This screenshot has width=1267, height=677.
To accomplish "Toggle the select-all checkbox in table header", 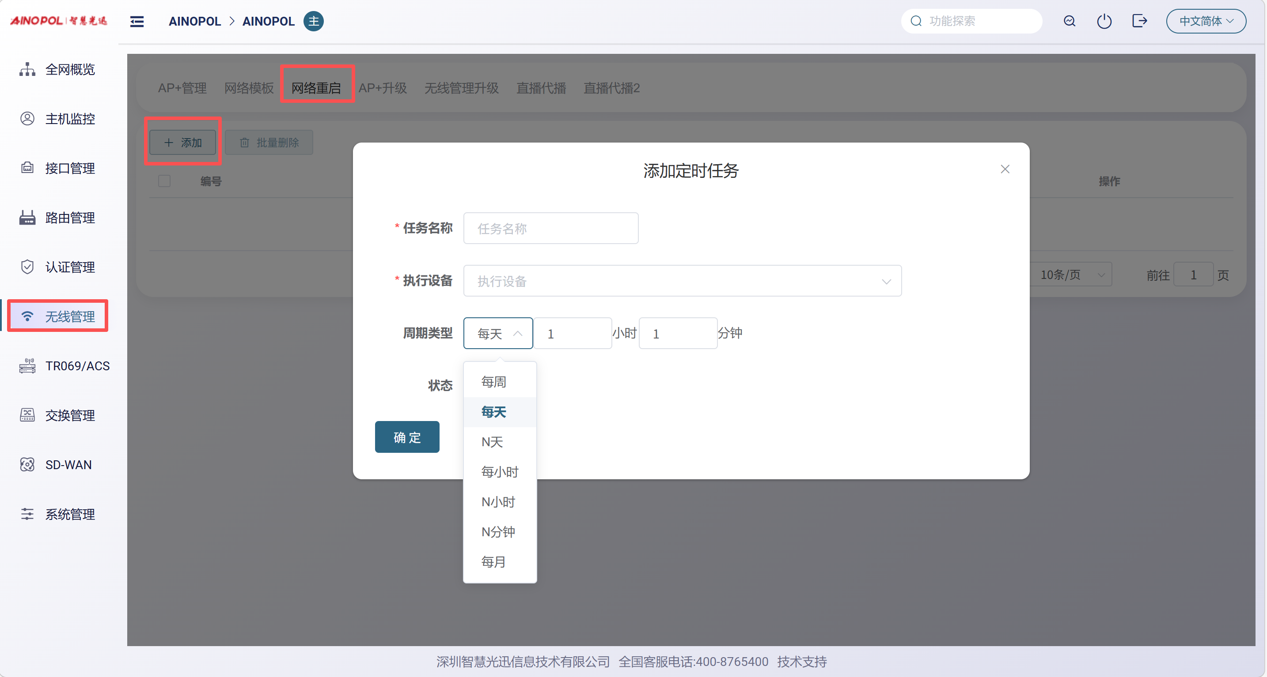I will point(164,181).
